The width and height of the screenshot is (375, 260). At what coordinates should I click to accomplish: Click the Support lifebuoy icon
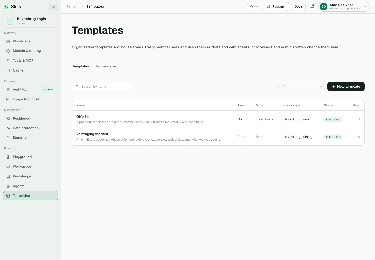pos(269,7)
